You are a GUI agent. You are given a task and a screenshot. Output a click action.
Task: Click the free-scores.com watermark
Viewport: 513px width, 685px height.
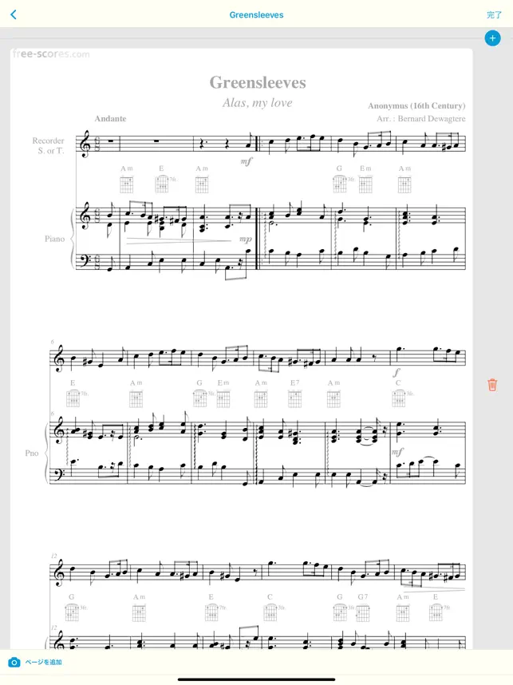coord(51,53)
